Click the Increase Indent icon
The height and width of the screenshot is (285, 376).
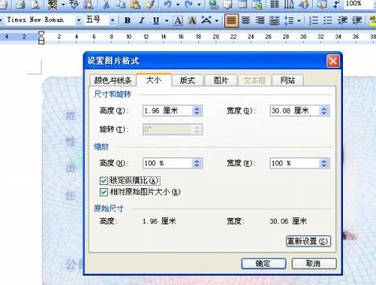pyautogui.click(x=357, y=20)
